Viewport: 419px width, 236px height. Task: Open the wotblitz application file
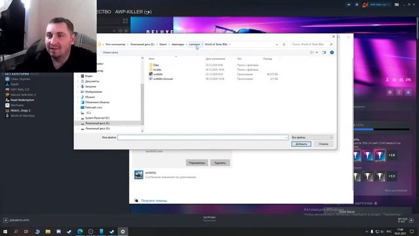click(x=158, y=74)
